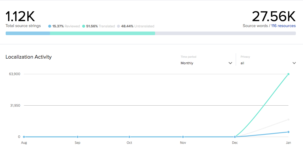Click the teal Translated progress segment
Viewport: 303px width, 155px height.
[102, 33]
